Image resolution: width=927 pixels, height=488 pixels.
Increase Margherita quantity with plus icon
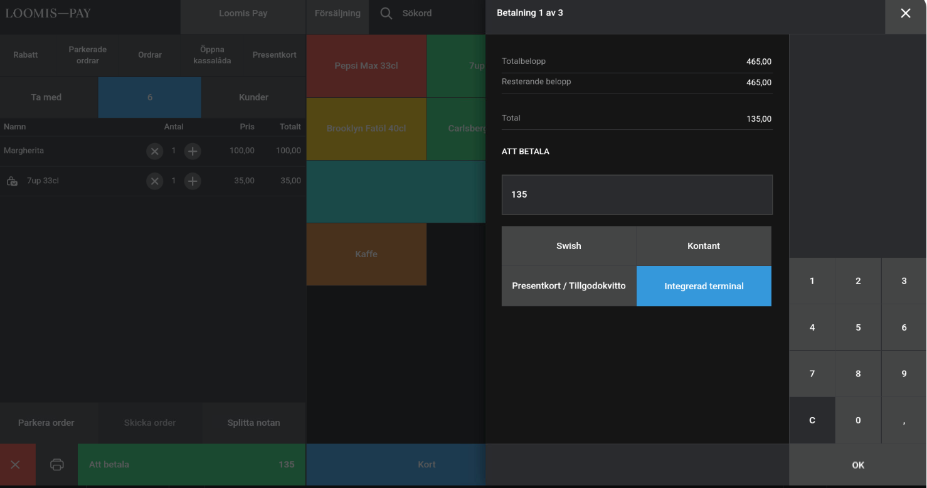193,151
